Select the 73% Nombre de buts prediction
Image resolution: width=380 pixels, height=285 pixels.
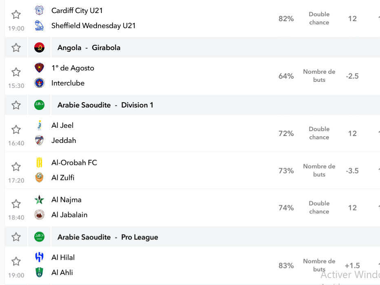click(x=319, y=171)
